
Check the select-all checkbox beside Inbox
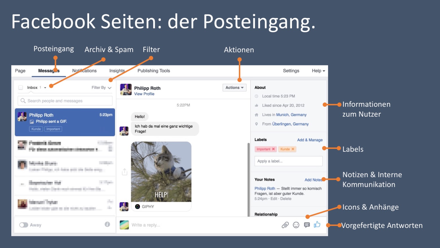(21, 88)
